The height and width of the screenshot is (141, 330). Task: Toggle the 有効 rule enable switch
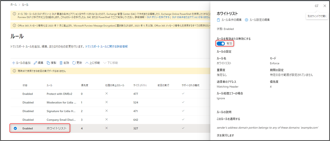(221, 44)
